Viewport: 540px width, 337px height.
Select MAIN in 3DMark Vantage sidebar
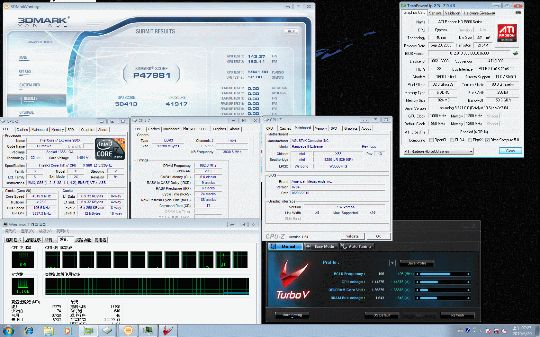[x=23, y=57]
